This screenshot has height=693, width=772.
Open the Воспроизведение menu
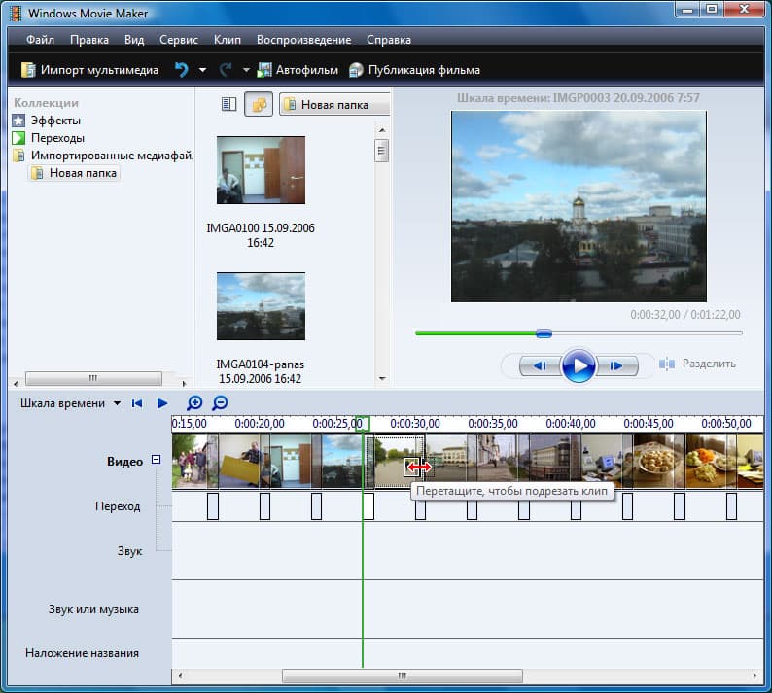click(x=303, y=40)
